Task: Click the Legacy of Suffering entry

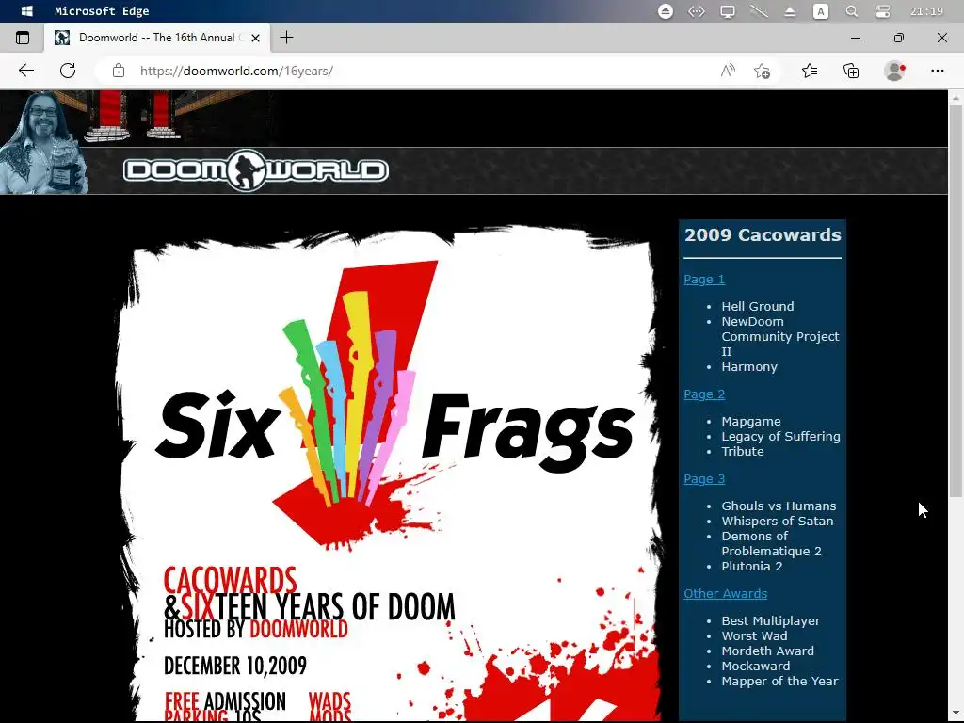Action: coord(780,436)
